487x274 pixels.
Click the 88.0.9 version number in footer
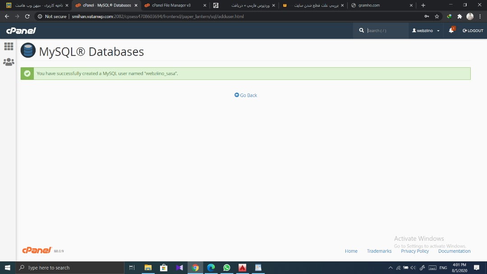(59, 251)
